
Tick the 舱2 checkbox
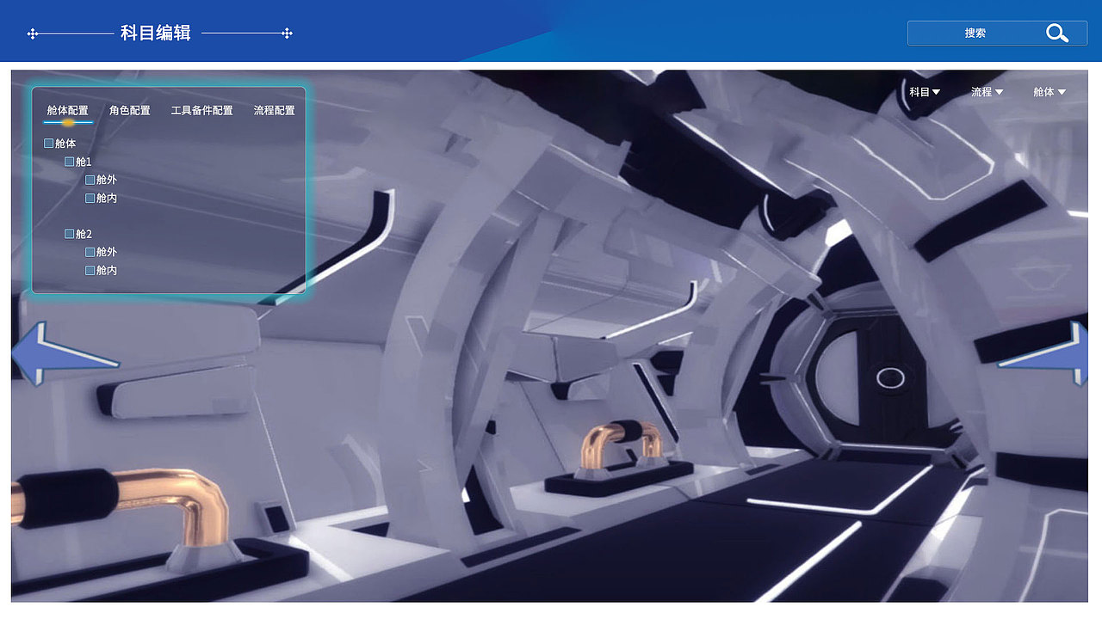(70, 234)
